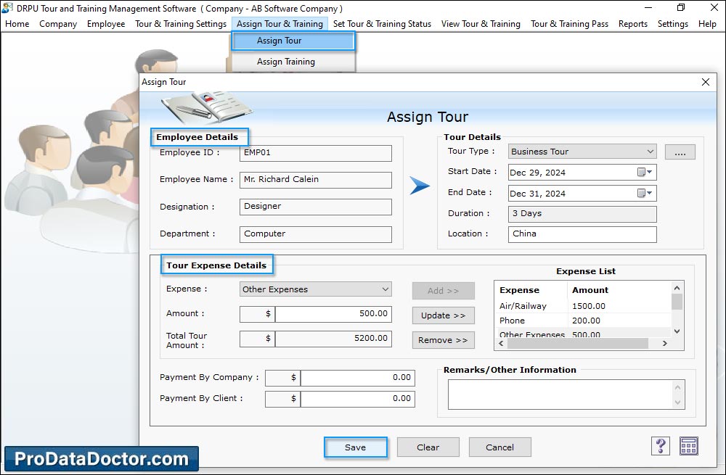Save the assigned tour
726x475 pixels.
pos(355,447)
